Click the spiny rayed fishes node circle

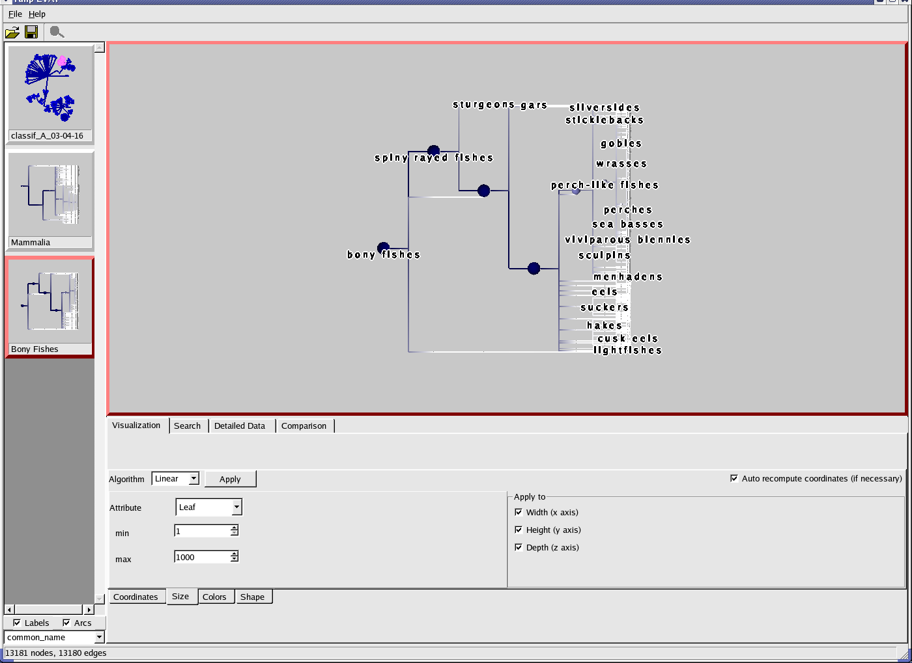tap(433, 151)
